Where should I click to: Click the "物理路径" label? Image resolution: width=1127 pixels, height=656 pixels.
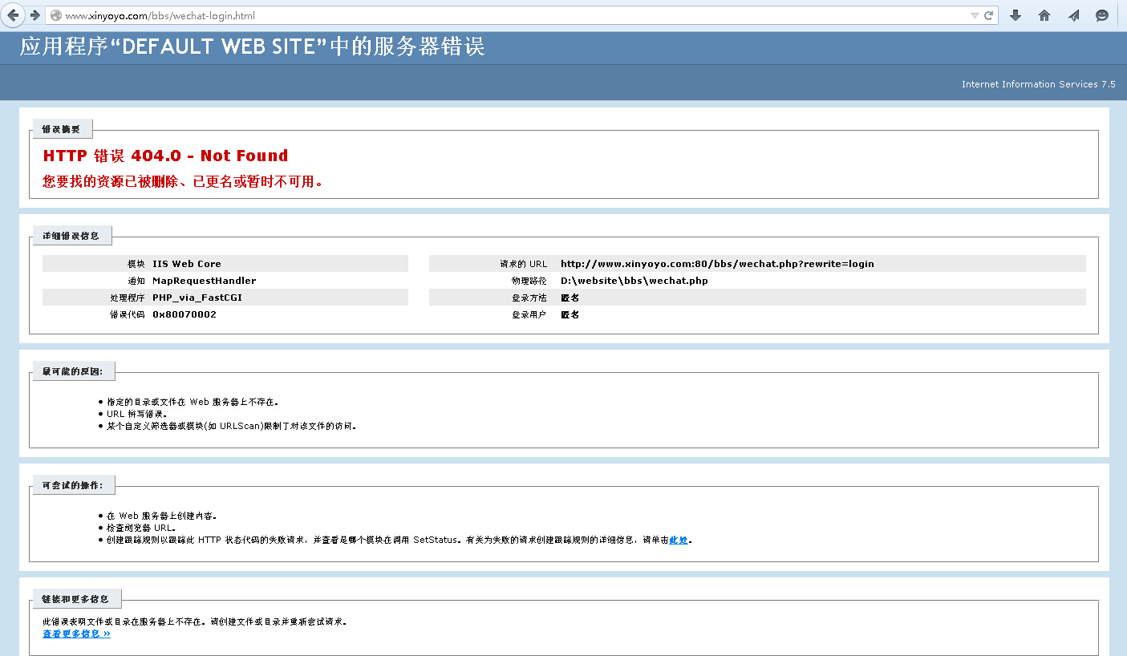529,281
